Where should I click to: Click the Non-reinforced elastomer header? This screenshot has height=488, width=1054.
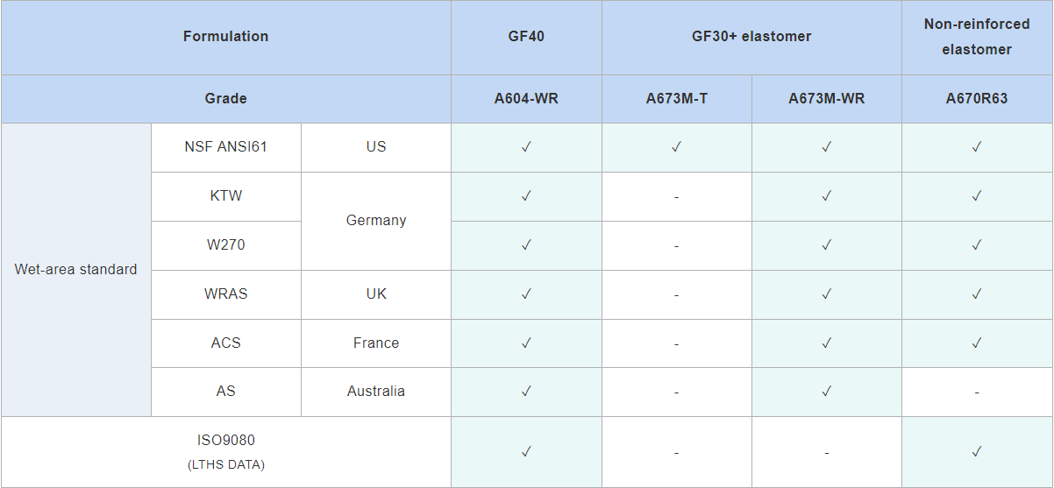(x=977, y=37)
